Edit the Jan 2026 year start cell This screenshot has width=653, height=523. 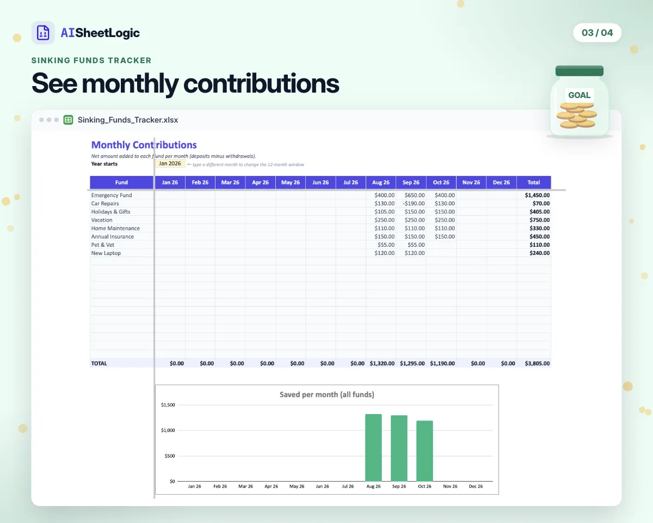[170, 163]
